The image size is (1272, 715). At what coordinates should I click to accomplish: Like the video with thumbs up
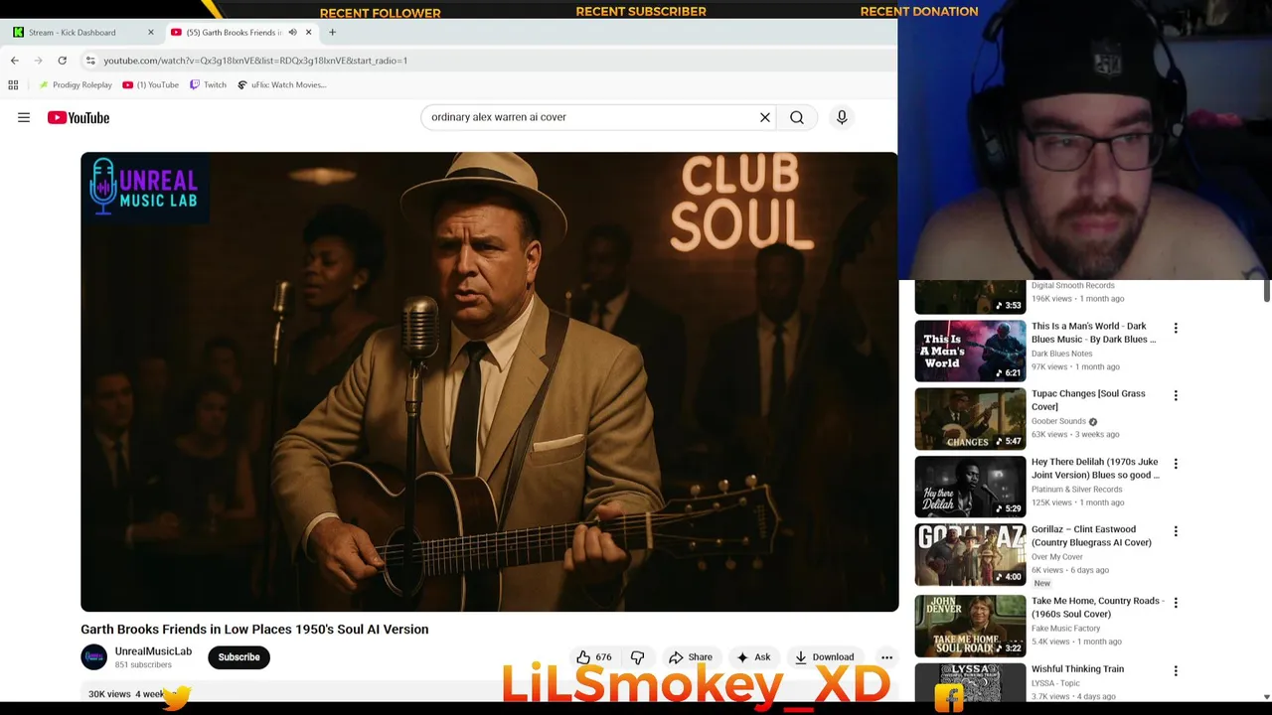pyautogui.click(x=593, y=657)
